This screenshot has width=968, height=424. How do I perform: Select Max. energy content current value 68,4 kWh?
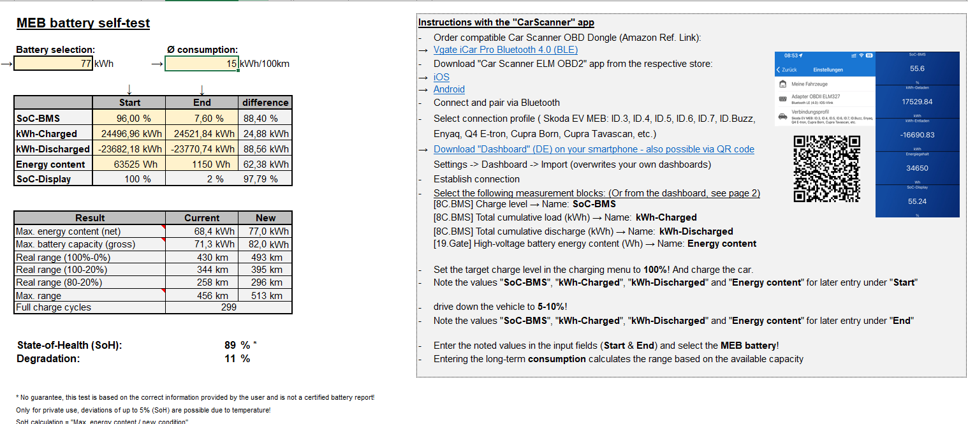(202, 231)
